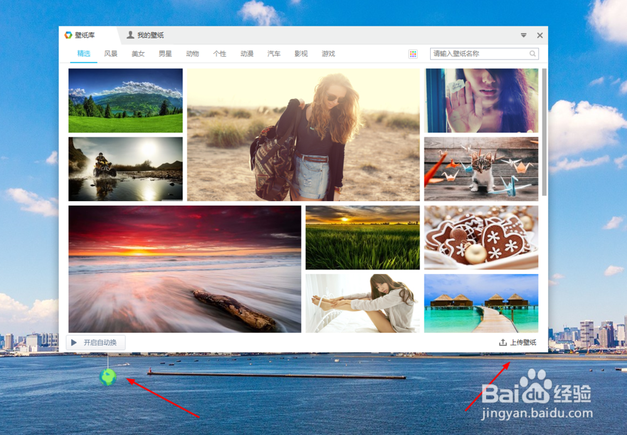
Task: Select the 动物 category
Action: pyautogui.click(x=192, y=53)
